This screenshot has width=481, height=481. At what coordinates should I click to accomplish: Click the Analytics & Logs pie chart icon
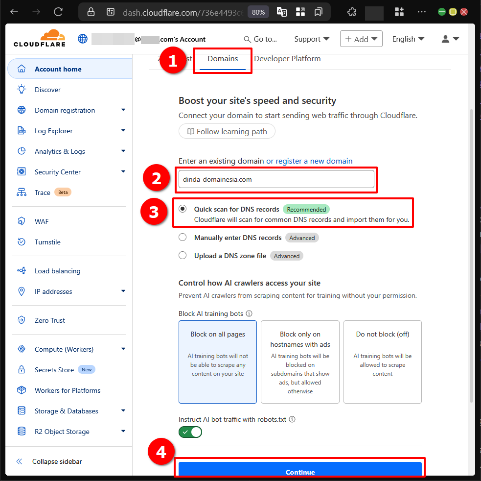22,151
